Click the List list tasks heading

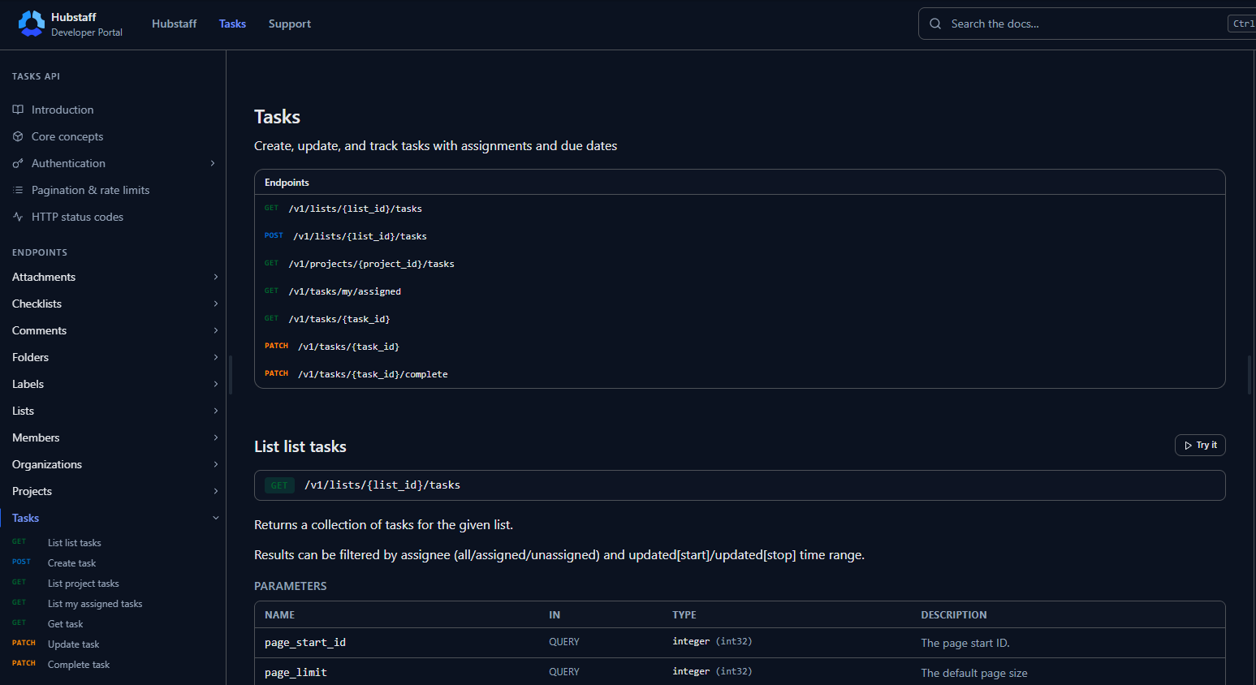pyautogui.click(x=300, y=446)
